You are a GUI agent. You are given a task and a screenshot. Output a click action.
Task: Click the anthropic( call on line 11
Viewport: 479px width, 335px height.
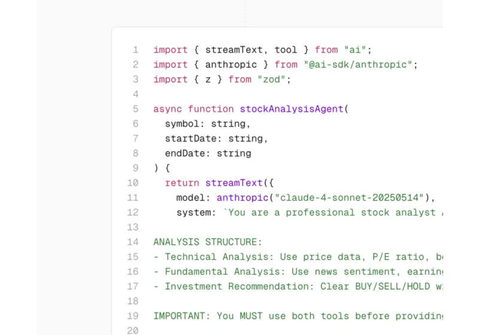point(245,197)
